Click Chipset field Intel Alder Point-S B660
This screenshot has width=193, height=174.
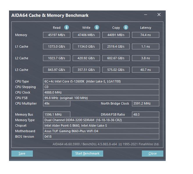tap(101, 125)
